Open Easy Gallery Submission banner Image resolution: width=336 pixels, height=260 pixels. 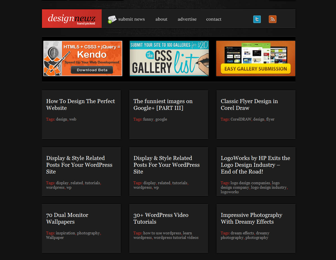point(256,58)
